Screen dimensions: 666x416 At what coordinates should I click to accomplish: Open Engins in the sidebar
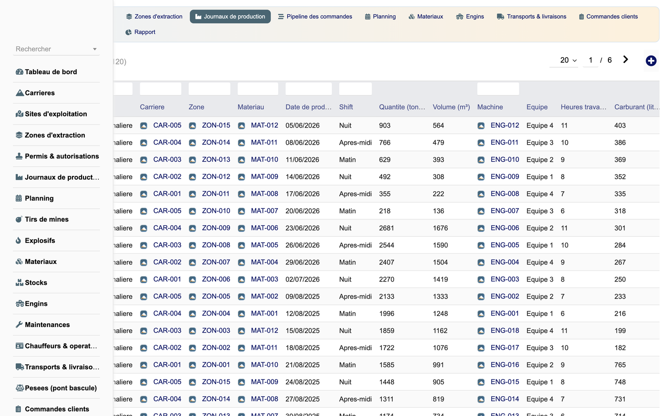(x=56, y=304)
